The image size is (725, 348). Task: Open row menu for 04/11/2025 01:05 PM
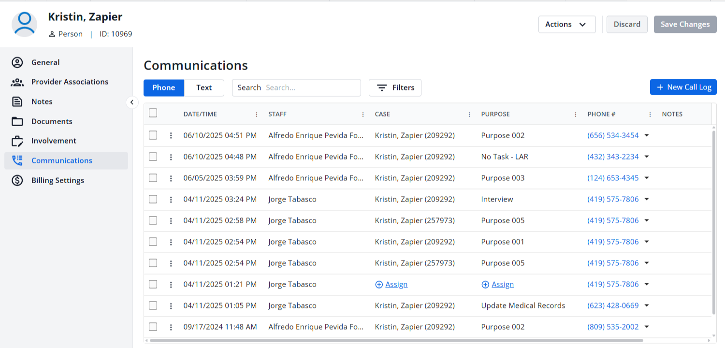click(171, 305)
